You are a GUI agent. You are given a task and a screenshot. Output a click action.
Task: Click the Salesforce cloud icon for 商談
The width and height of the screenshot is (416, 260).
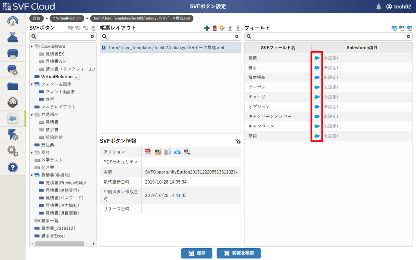click(x=317, y=136)
